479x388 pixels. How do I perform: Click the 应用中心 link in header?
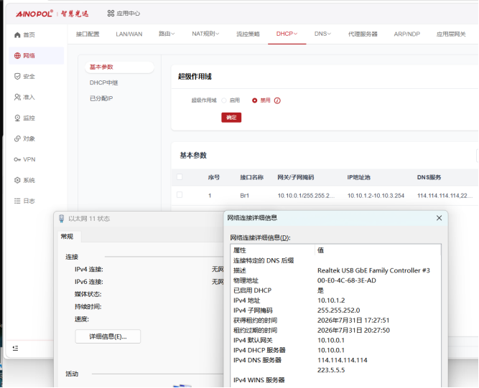(128, 14)
